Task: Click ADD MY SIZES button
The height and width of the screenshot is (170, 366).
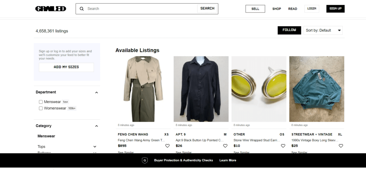Action: [66, 67]
